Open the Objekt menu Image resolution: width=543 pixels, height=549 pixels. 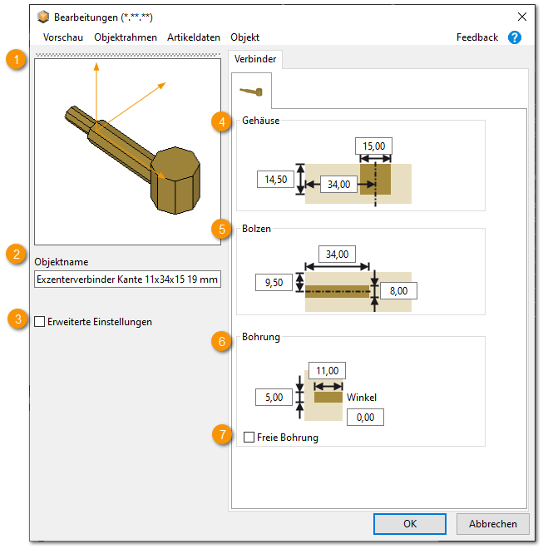[244, 37]
